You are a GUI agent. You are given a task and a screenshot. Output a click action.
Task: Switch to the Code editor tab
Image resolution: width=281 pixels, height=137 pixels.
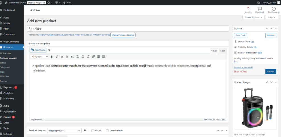pos(223,51)
